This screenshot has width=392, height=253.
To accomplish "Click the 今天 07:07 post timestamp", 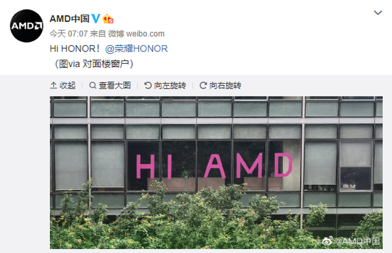I will tap(69, 34).
